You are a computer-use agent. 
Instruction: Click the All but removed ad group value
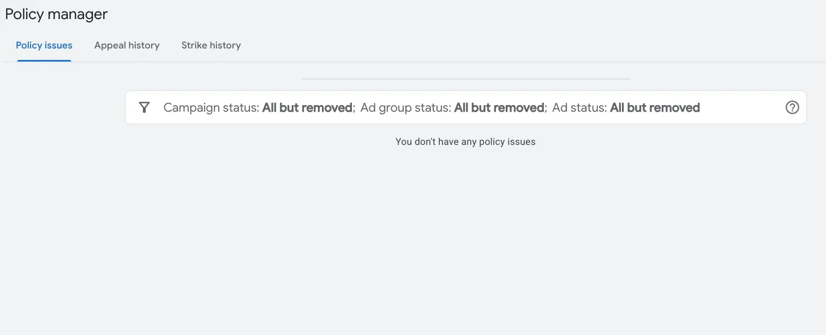(x=498, y=107)
